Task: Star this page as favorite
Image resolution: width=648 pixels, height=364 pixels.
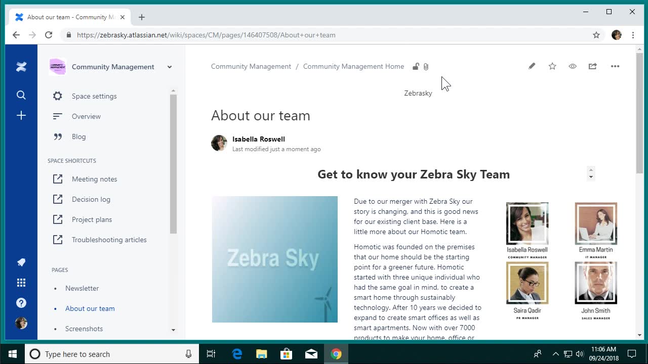Action: pyautogui.click(x=552, y=66)
